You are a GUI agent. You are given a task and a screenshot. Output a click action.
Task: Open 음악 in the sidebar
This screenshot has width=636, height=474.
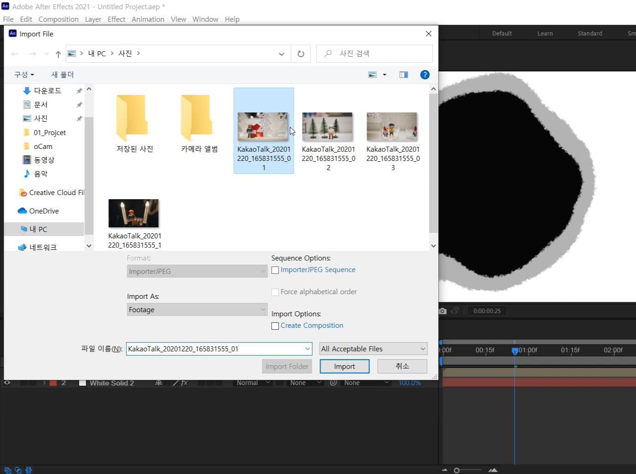[x=41, y=174]
